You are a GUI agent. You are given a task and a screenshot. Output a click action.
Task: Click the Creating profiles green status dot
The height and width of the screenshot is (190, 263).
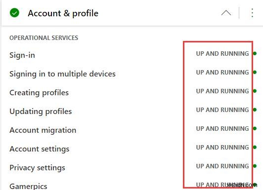point(255,91)
